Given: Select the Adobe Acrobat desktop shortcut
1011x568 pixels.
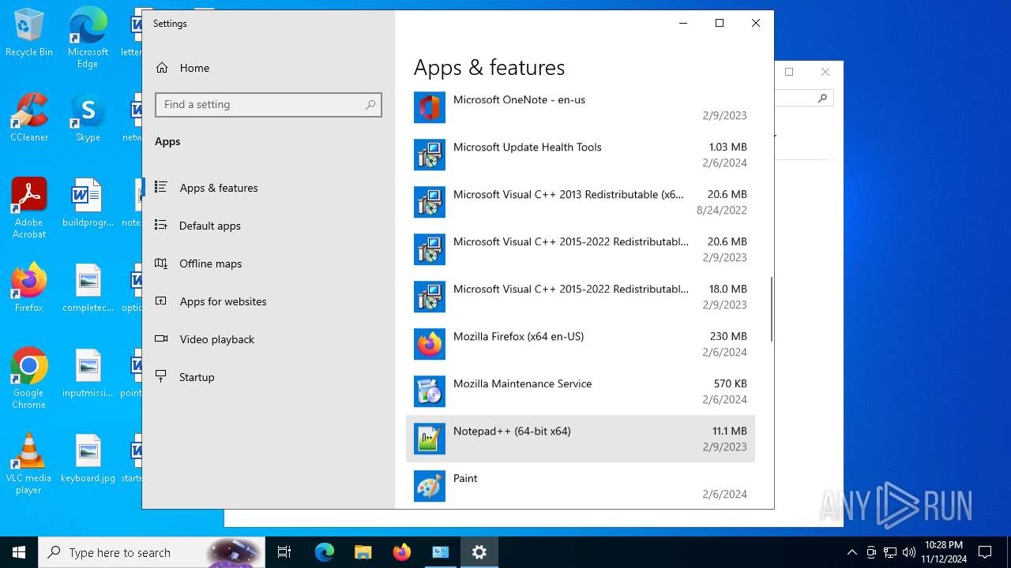Looking at the screenshot, I should (29, 208).
